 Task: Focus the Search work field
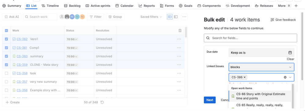coord(40,17)
